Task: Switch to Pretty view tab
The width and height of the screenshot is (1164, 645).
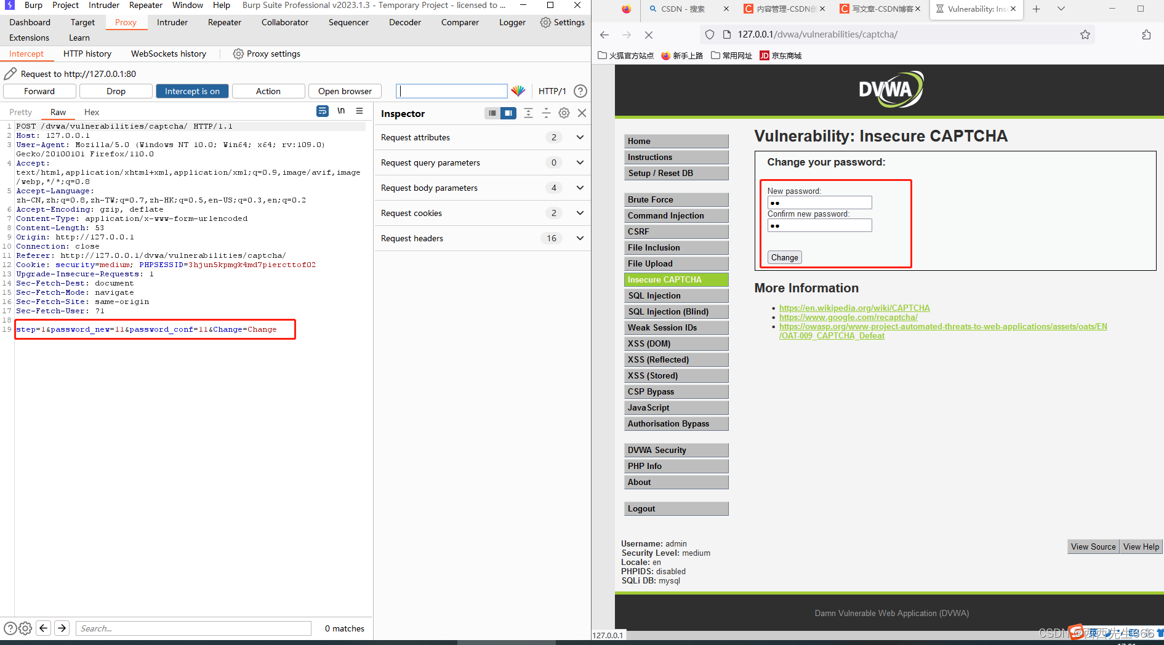Action: (20, 112)
